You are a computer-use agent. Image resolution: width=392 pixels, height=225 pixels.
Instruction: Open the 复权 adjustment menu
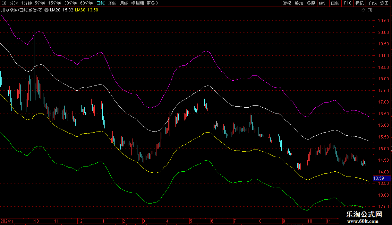pos(287,3)
